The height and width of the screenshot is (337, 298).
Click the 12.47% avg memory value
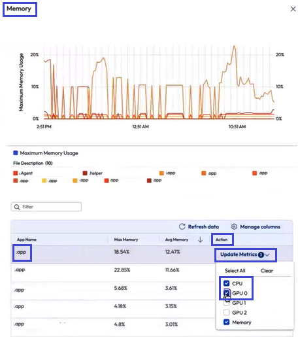tap(173, 252)
